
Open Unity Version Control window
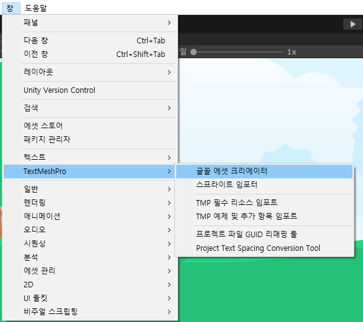point(90,90)
